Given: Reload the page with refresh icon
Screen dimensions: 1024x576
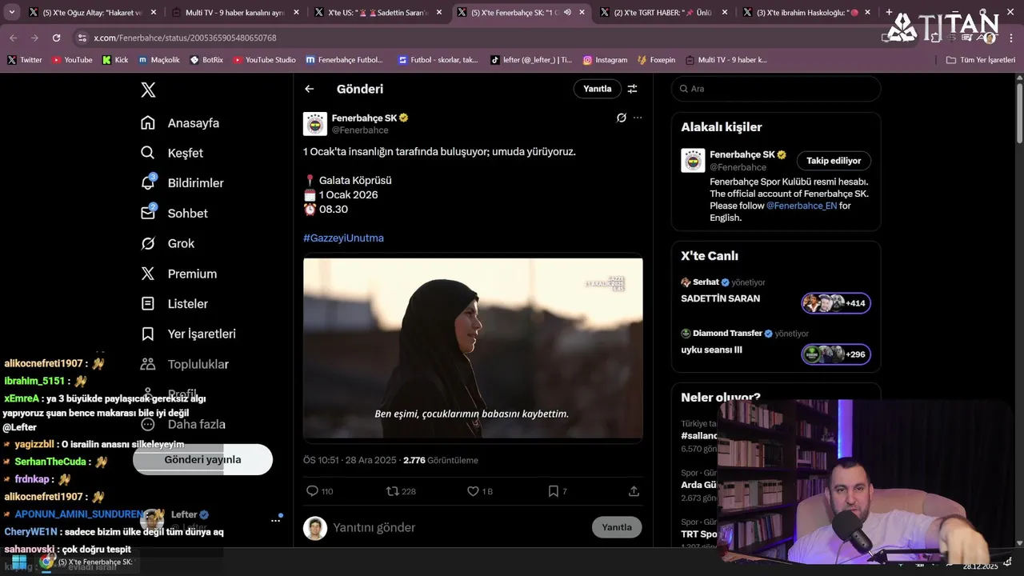Looking at the screenshot, I should pyautogui.click(x=56, y=38).
